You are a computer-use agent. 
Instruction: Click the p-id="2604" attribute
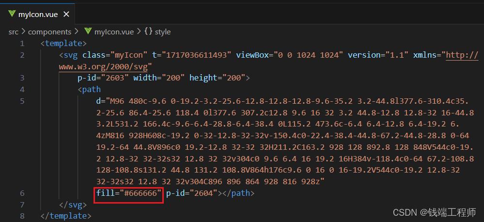click(x=192, y=193)
